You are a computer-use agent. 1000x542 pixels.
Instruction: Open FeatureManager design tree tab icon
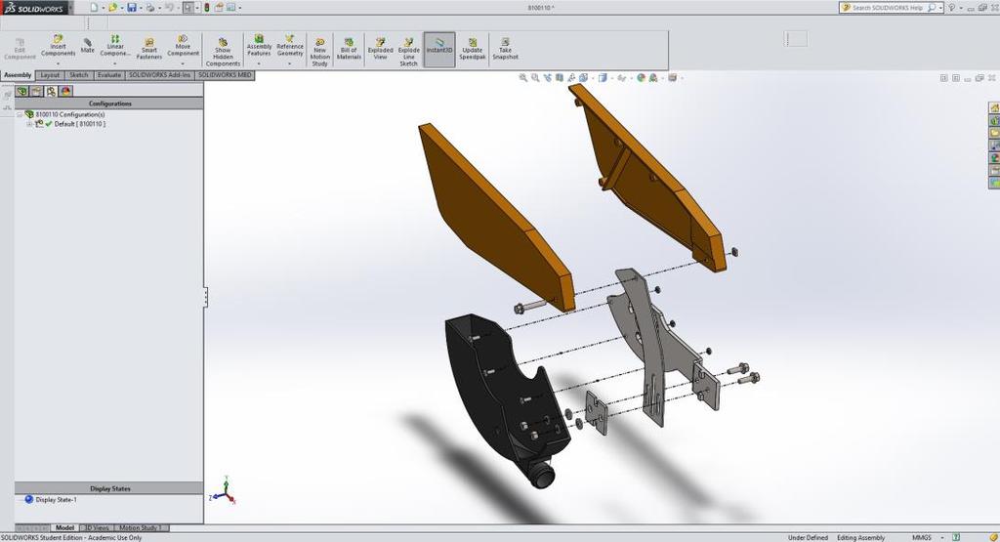coord(22,91)
